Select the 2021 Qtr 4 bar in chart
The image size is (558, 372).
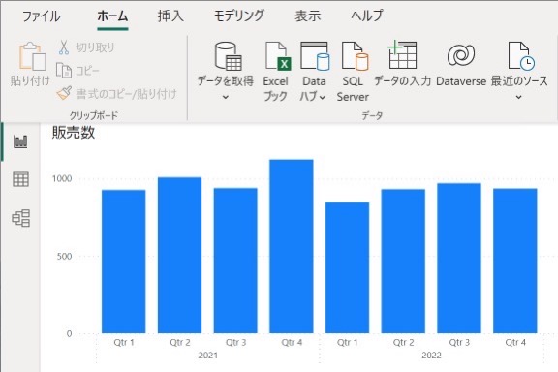(x=292, y=246)
